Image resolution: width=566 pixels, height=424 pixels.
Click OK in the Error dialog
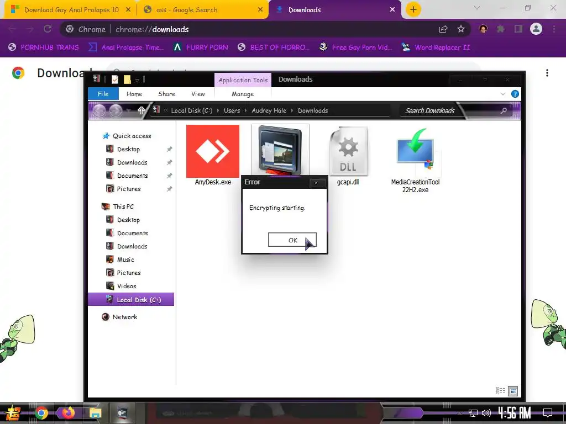pos(292,240)
